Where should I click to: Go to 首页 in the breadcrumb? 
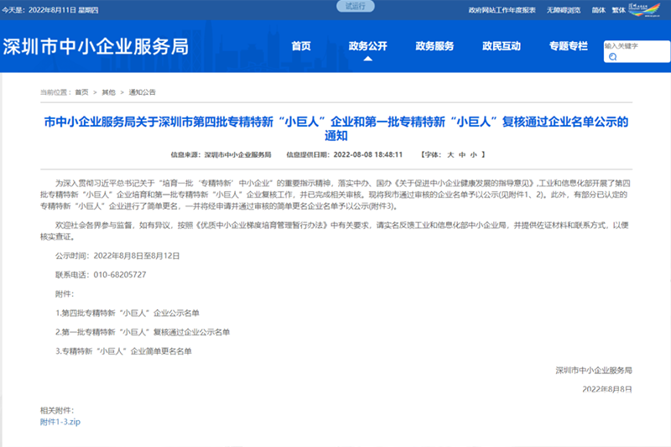pyautogui.click(x=81, y=91)
